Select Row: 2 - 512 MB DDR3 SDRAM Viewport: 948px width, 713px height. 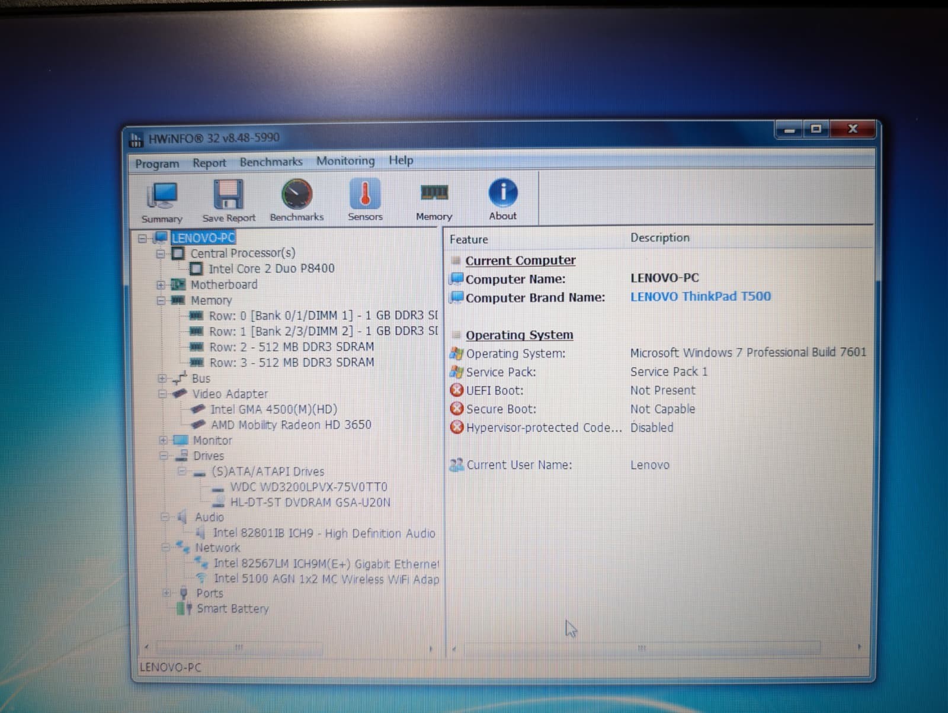pyautogui.click(x=292, y=347)
